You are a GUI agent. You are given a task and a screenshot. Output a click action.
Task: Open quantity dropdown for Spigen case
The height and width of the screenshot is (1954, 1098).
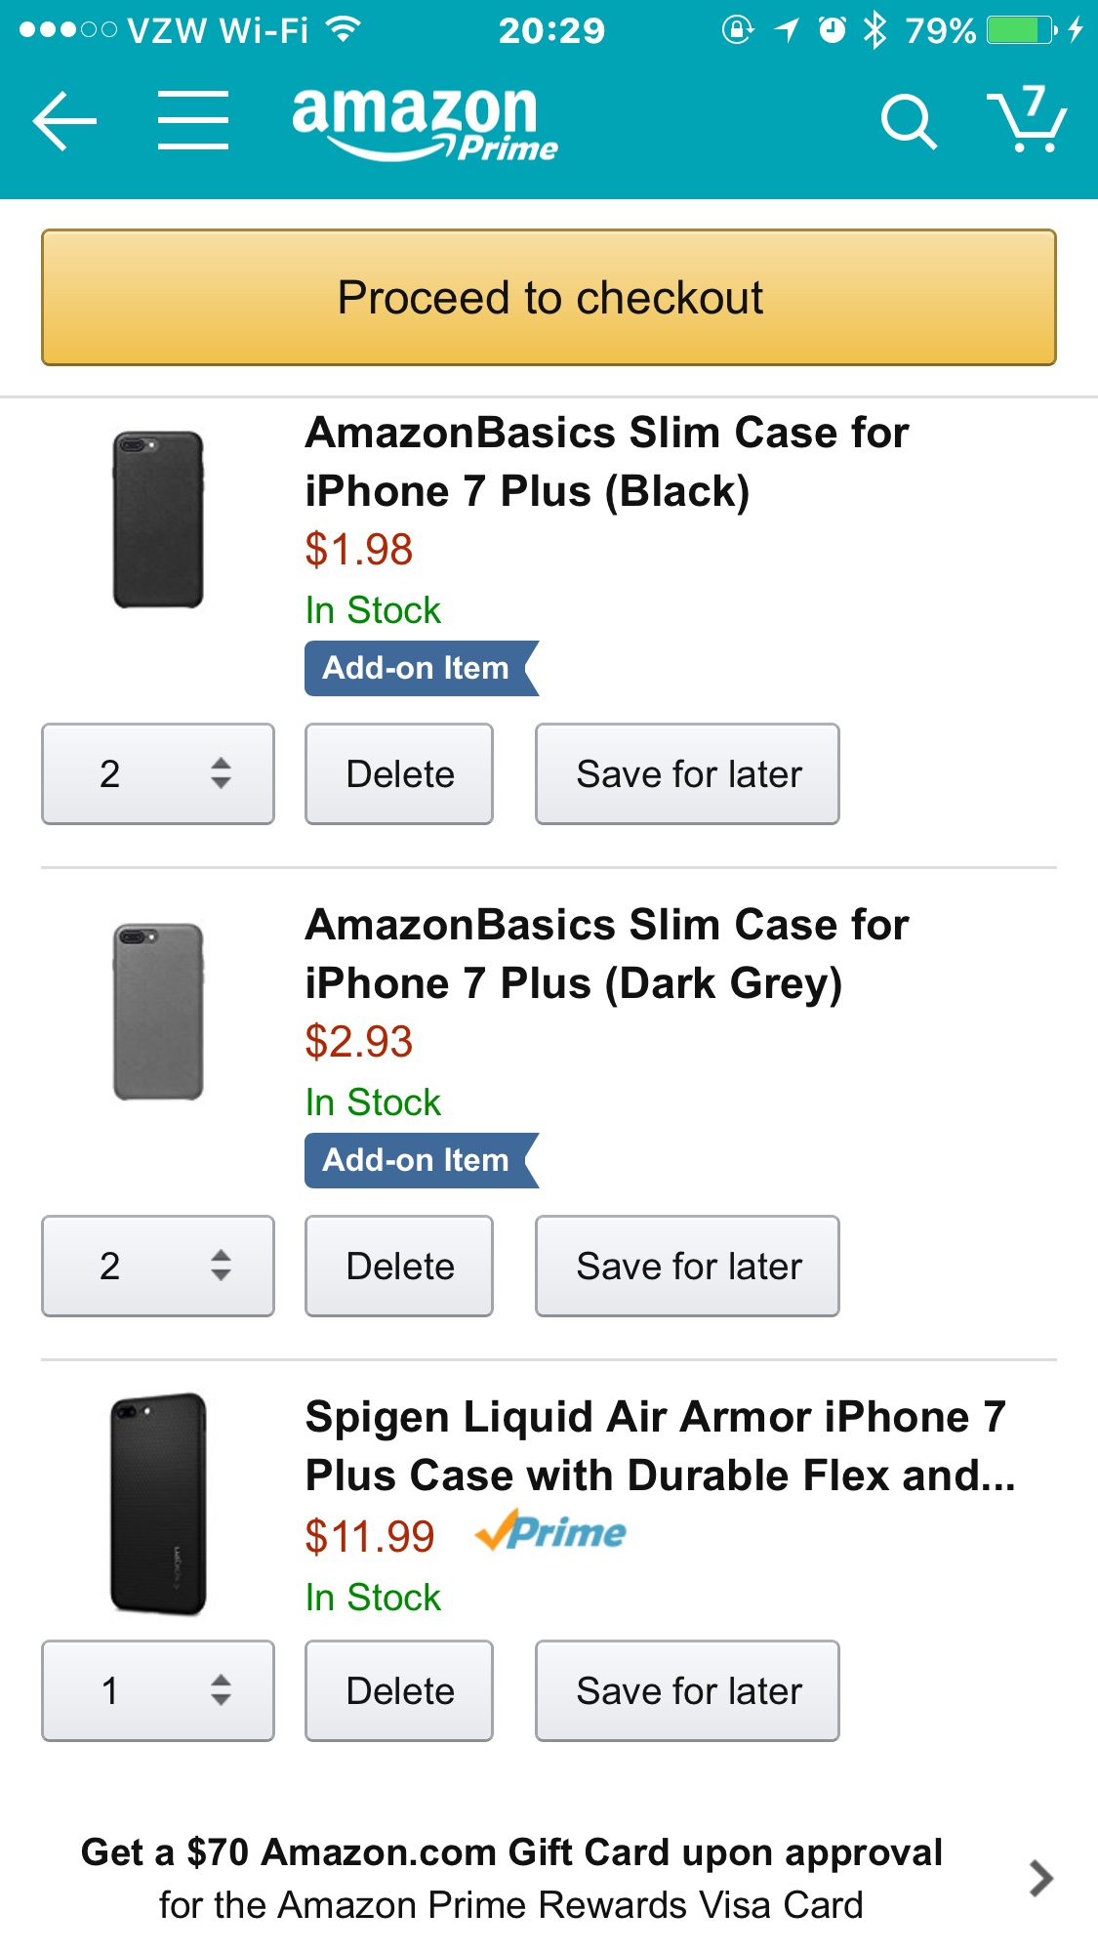point(158,1690)
